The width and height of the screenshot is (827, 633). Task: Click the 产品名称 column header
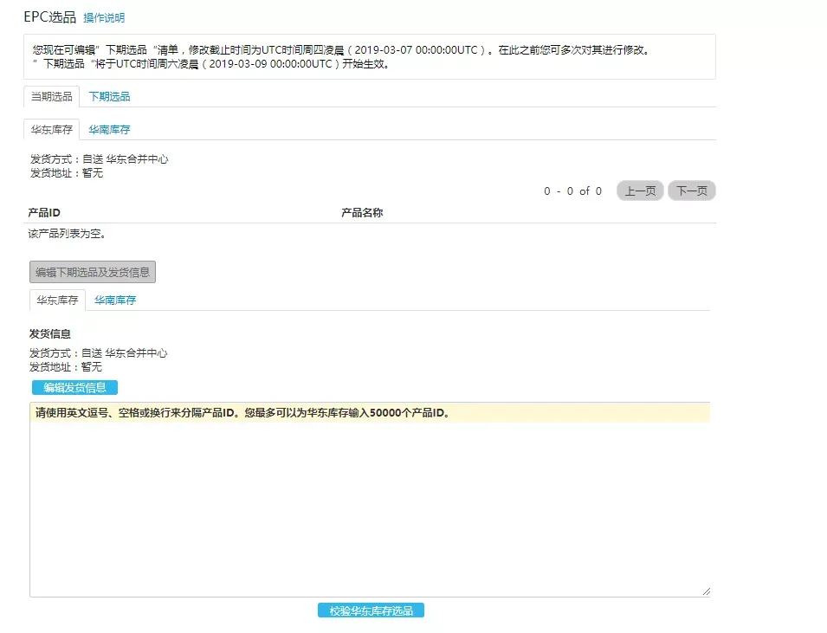coord(362,213)
